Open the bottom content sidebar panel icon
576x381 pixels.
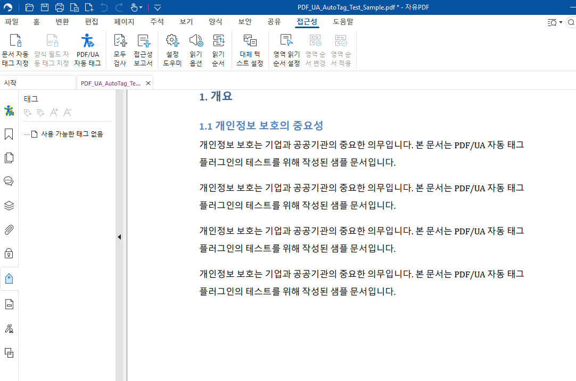click(x=9, y=353)
